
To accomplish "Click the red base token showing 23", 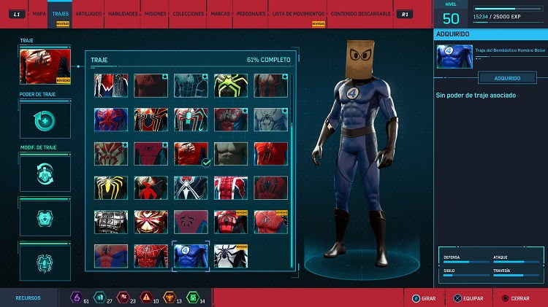I will pyautogui.click(x=123, y=298).
